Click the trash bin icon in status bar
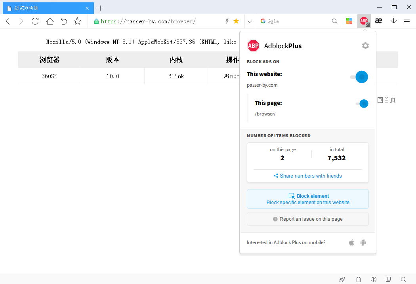Viewport: 416px width, 284px height. (x=359, y=279)
